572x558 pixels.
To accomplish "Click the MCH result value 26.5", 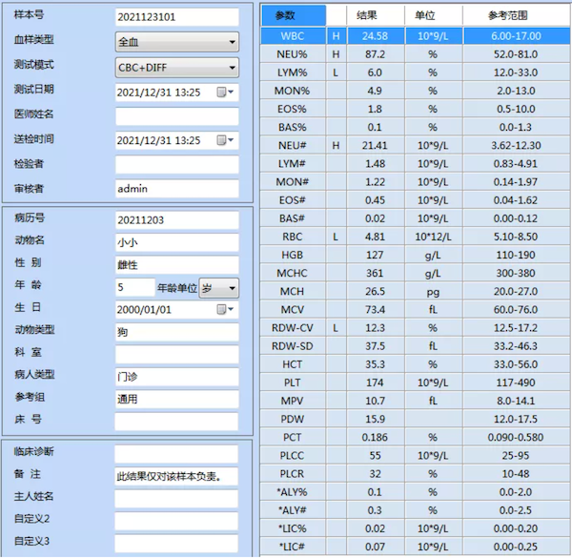I will point(376,292).
